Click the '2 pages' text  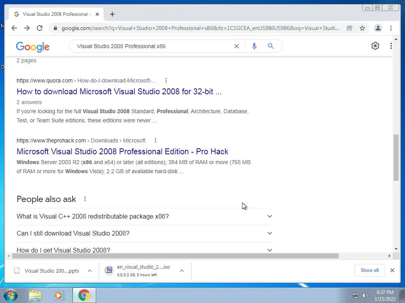[x=26, y=60]
